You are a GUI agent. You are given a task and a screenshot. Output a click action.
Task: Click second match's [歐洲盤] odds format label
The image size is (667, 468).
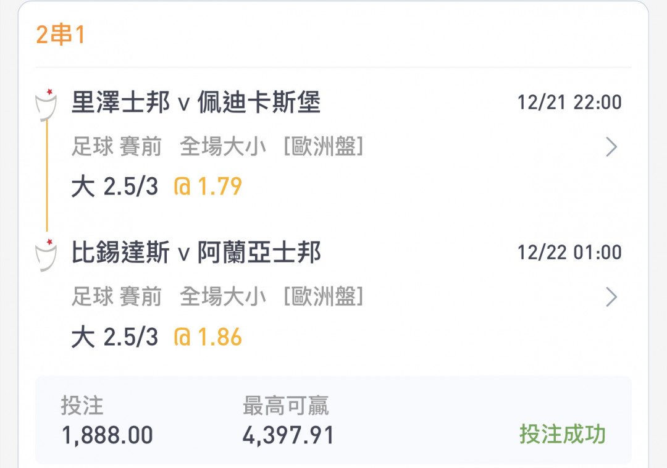click(323, 297)
